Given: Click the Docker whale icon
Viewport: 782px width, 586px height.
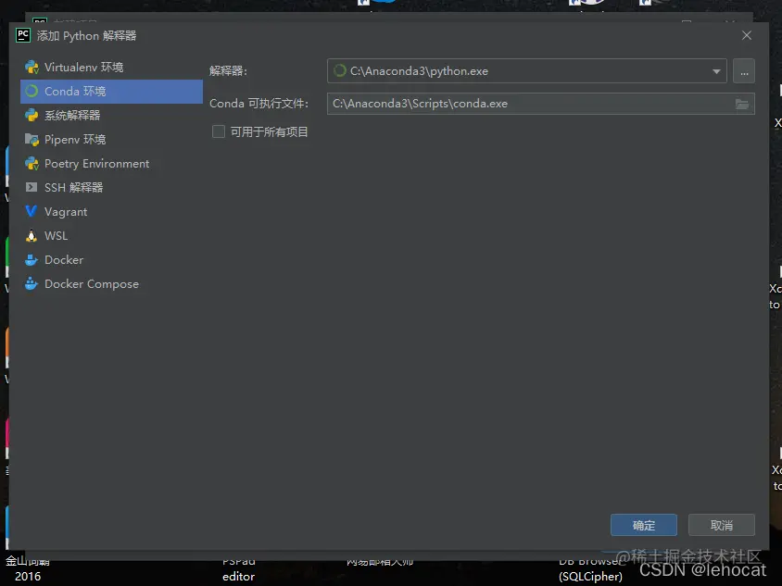Looking at the screenshot, I should coord(32,259).
